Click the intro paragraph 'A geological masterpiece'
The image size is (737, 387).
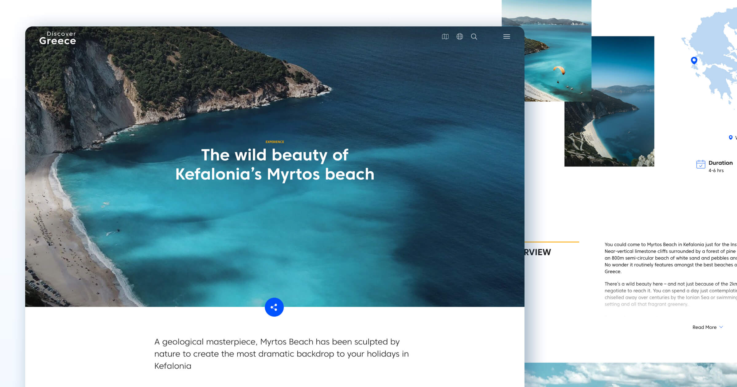click(282, 354)
